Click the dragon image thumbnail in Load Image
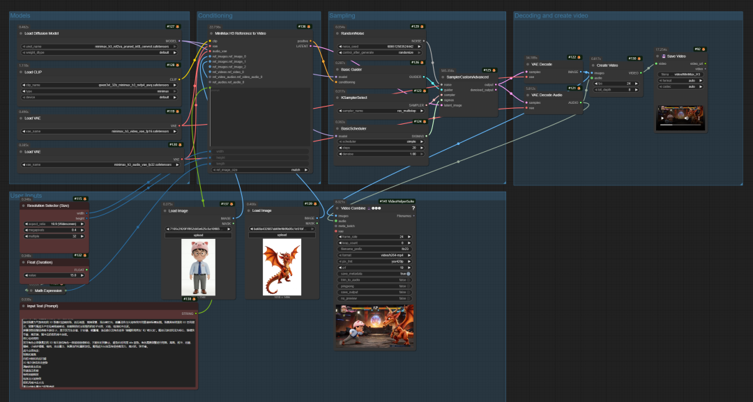 point(282,268)
